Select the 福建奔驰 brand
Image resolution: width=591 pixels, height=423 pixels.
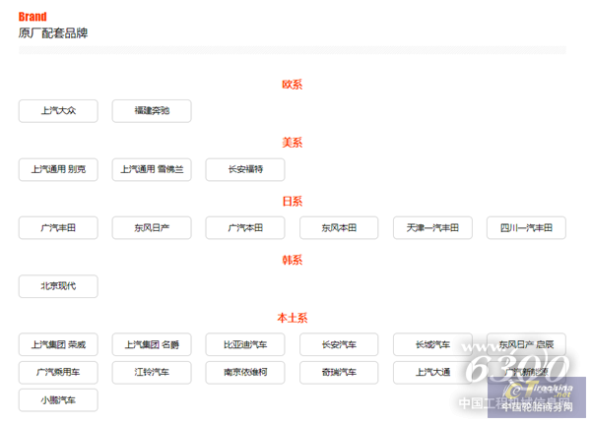[152, 111]
